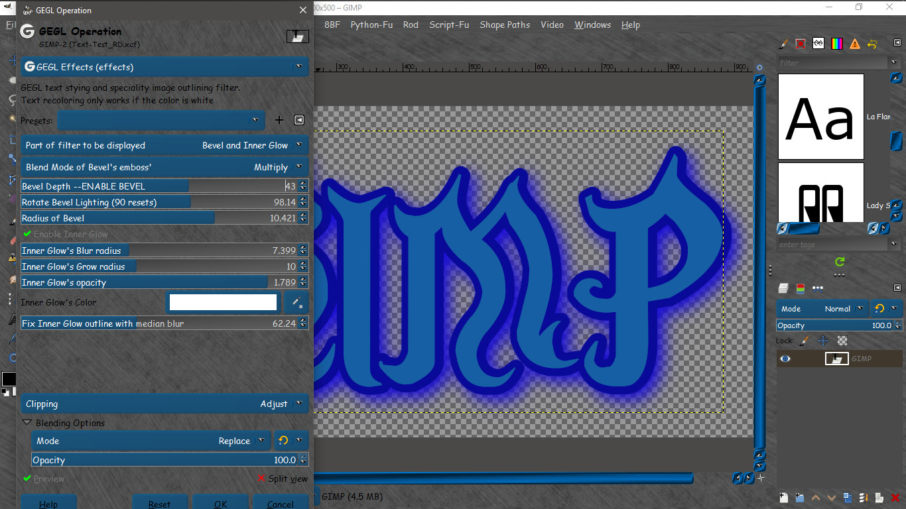Delete layer with the red X icon
This screenshot has width=906, height=509.
tap(895, 498)
